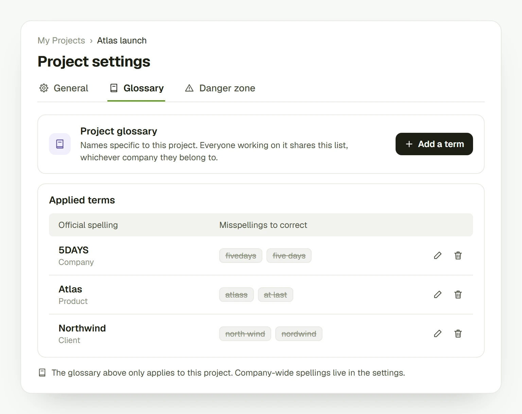This screenshot has width=522, height=414.
Task: Add a term to the glossary
Action: click(x=434, y=144)
